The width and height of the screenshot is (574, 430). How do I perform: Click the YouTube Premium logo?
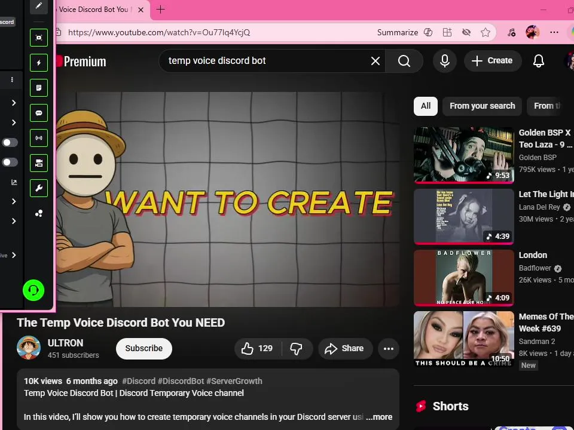click(x=81, y=61)
